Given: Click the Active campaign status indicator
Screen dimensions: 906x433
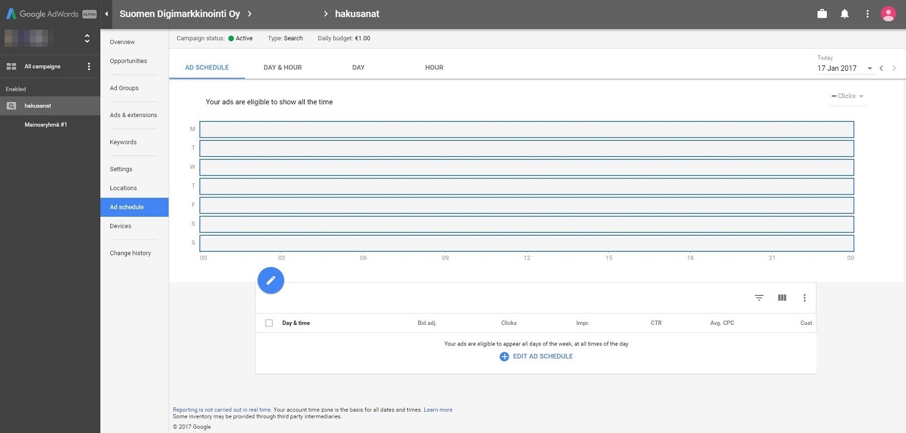Looking at the screenshot, I should (x=240, y=38).
